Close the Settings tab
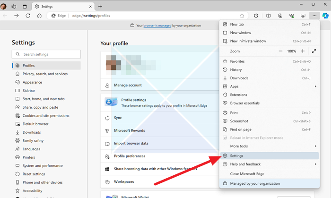The image size is (331, 198). (90, 7)
